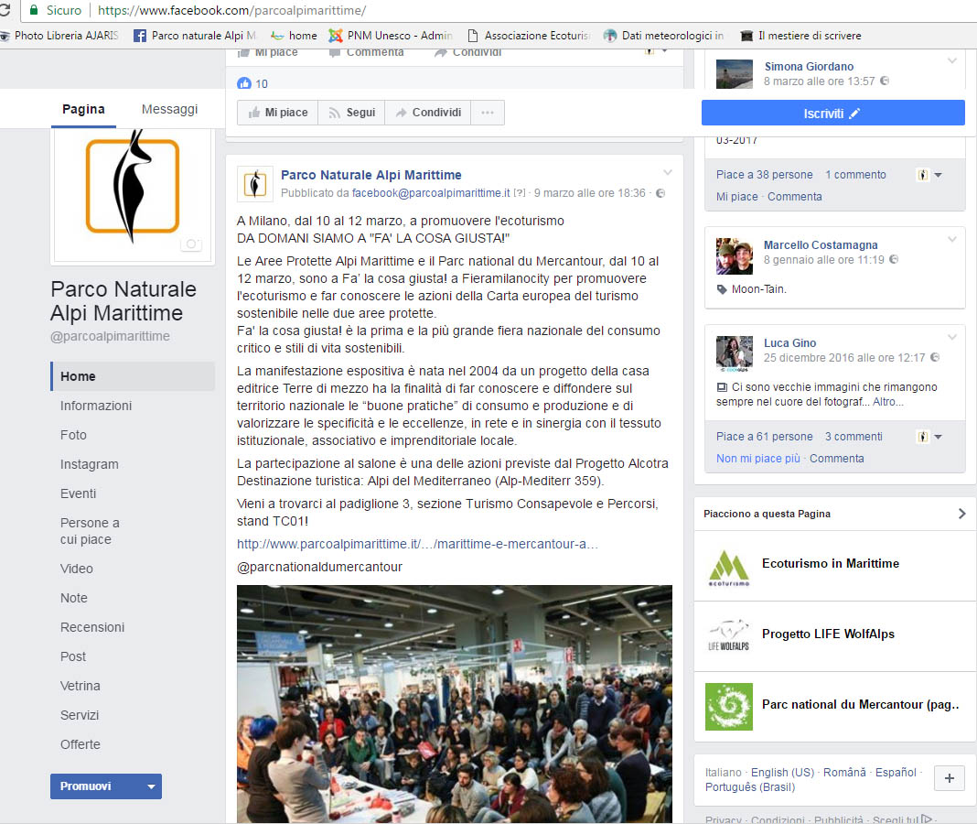Click 'Piace a 61 persone' link
The image size is (977, 824).
(765, 437)
